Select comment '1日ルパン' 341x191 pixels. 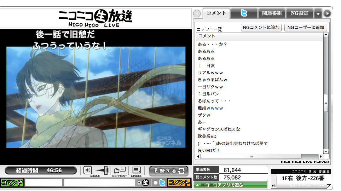coord(208,94)
